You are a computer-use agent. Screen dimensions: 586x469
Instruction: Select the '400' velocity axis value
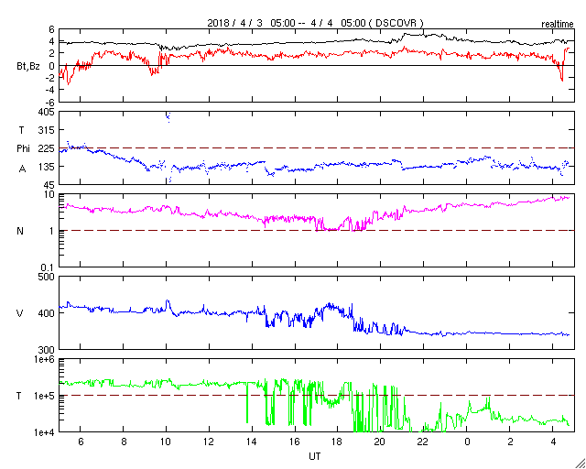click(x=47, y=313)
